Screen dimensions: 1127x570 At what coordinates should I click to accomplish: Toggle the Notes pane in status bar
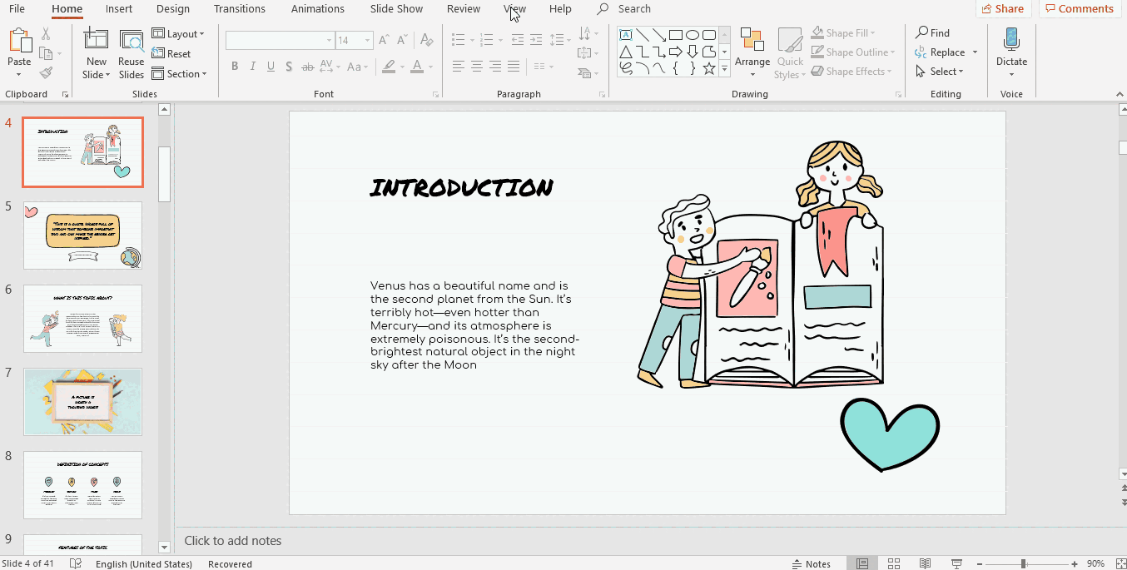coord(810,563)
